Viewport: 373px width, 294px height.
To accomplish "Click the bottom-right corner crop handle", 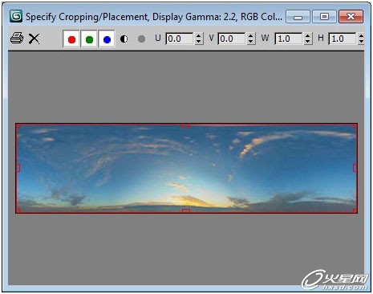I will point(355,210).
